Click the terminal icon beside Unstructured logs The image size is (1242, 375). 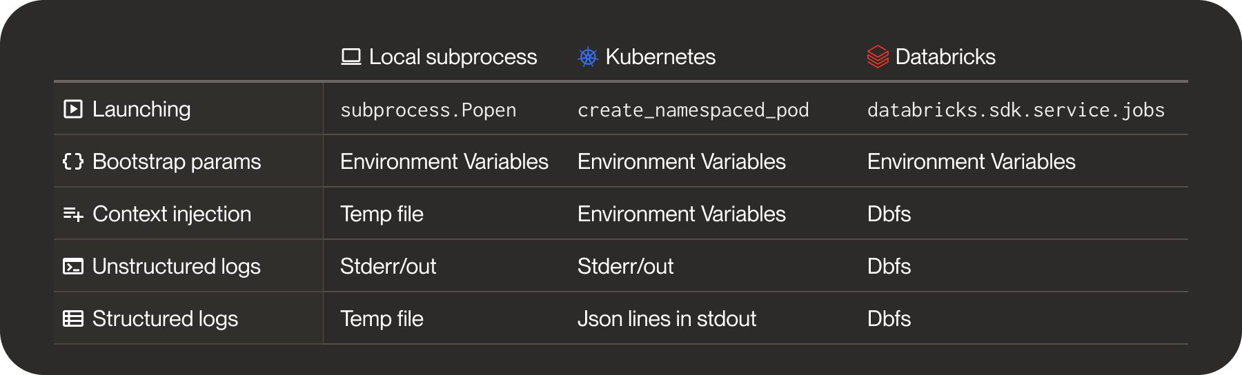point(73,266)
